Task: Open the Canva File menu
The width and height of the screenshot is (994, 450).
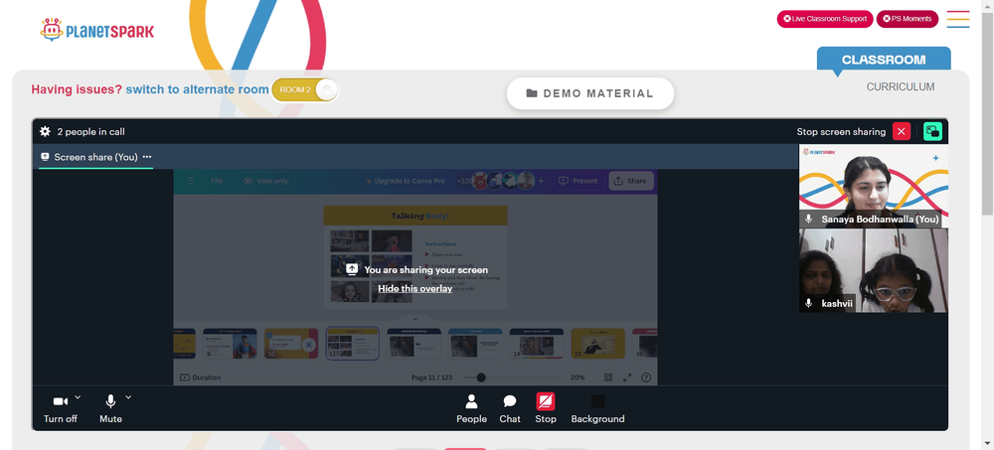Action: point(217,181)
